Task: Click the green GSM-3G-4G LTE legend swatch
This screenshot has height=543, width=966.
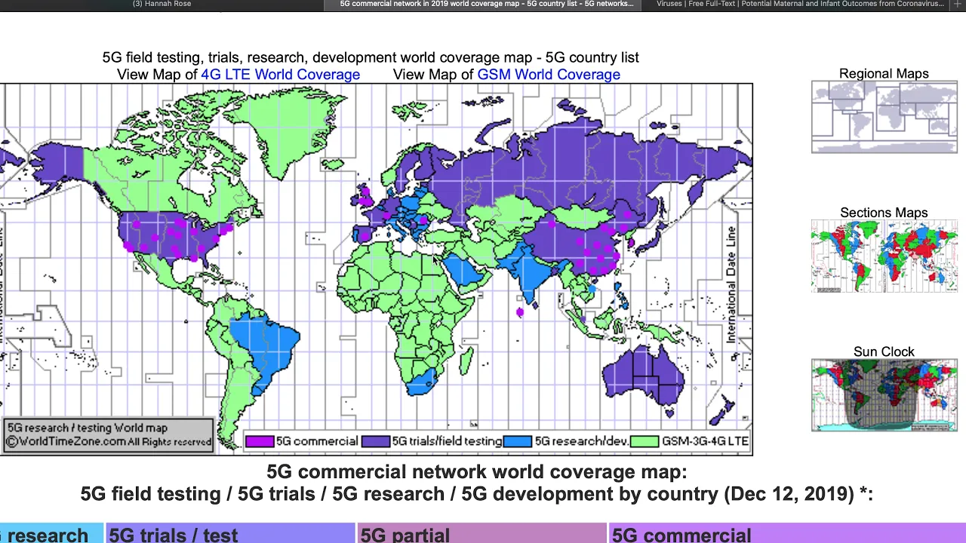Action: point(645,442)
